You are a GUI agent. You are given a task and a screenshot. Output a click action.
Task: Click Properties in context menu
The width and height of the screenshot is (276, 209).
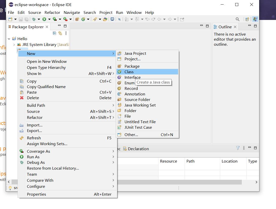pos(67,194)
